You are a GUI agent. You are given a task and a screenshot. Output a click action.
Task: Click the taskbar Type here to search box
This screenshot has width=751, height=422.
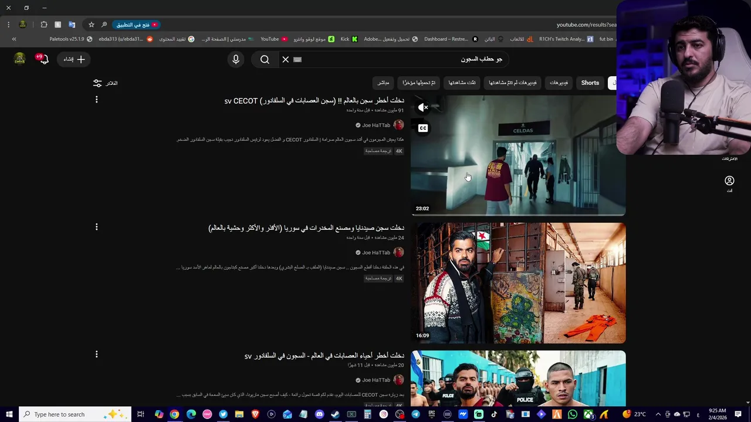(x=74, y=414)
